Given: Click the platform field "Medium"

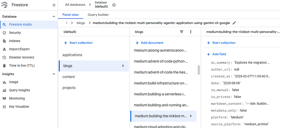Looking at the screenshot, I should (236, 117).
